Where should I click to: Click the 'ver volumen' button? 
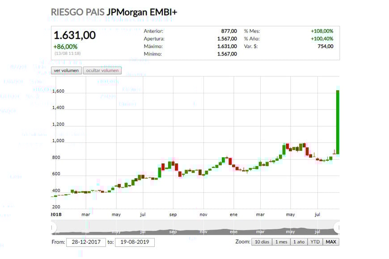coord(67,71)
